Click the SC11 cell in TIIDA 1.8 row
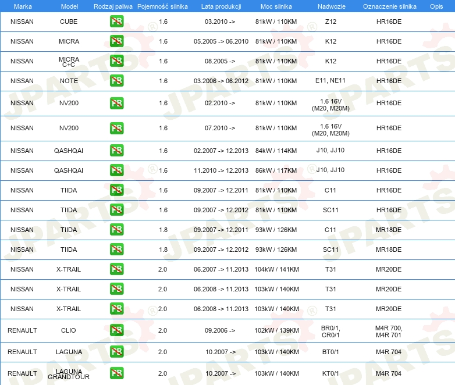Image resolution: width=455 pixels, height=385 pixels. coord(330,249)
